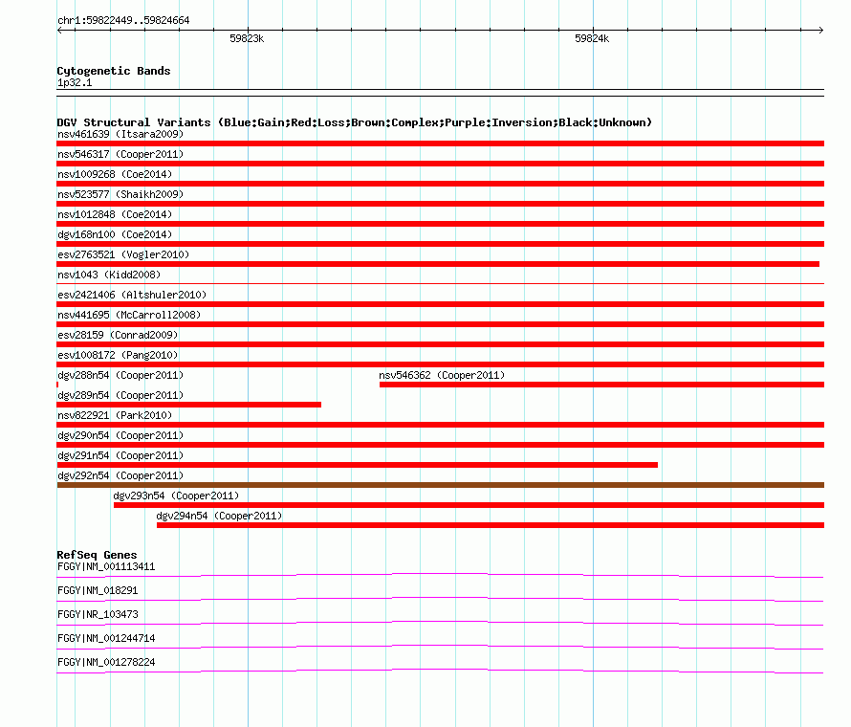Click the red bar of nsv441695
This screenshot has width=851, height=727.
pyautogui.click(x=440, y=324)
